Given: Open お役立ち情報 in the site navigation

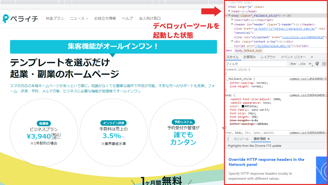Looking at the screenshot, I should (x=105, y=18).
